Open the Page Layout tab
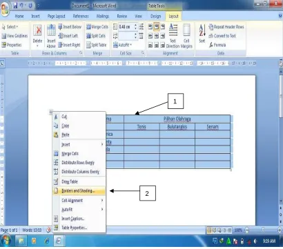 coord(56,17)
